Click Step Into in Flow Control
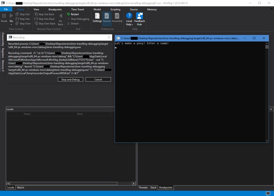 coord(23,19)
